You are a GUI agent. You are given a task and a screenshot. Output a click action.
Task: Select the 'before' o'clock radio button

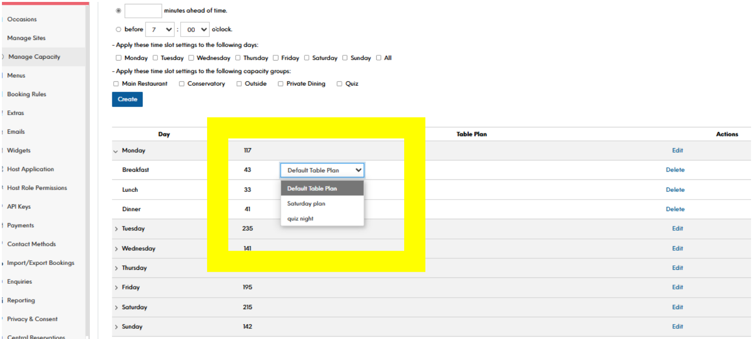click(119, 29)
